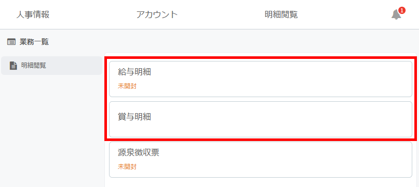Viewport: 419px width, 187px height.
Task: Click the 未開封 status under 給与明細
Action: 127,86
